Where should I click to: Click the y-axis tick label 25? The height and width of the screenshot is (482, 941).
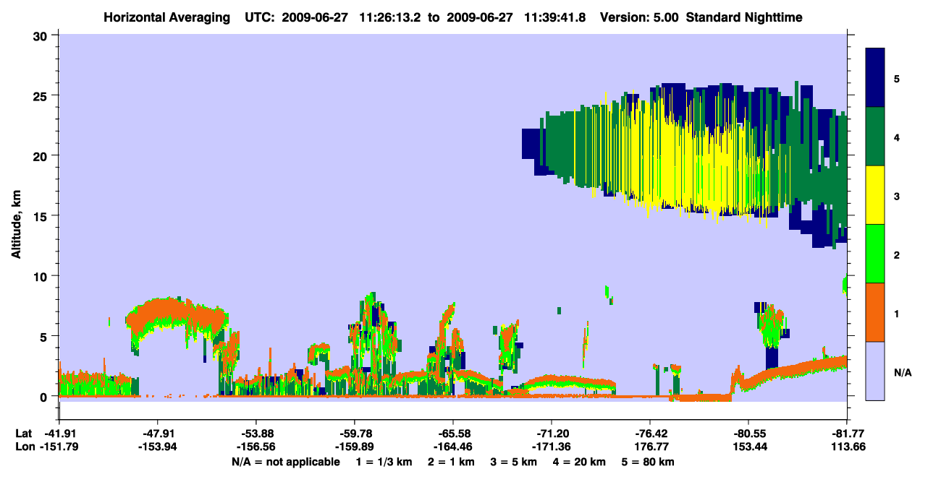(42, 95)
